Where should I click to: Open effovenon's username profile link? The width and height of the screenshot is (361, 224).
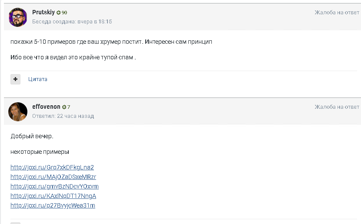(x=46, y=107)
